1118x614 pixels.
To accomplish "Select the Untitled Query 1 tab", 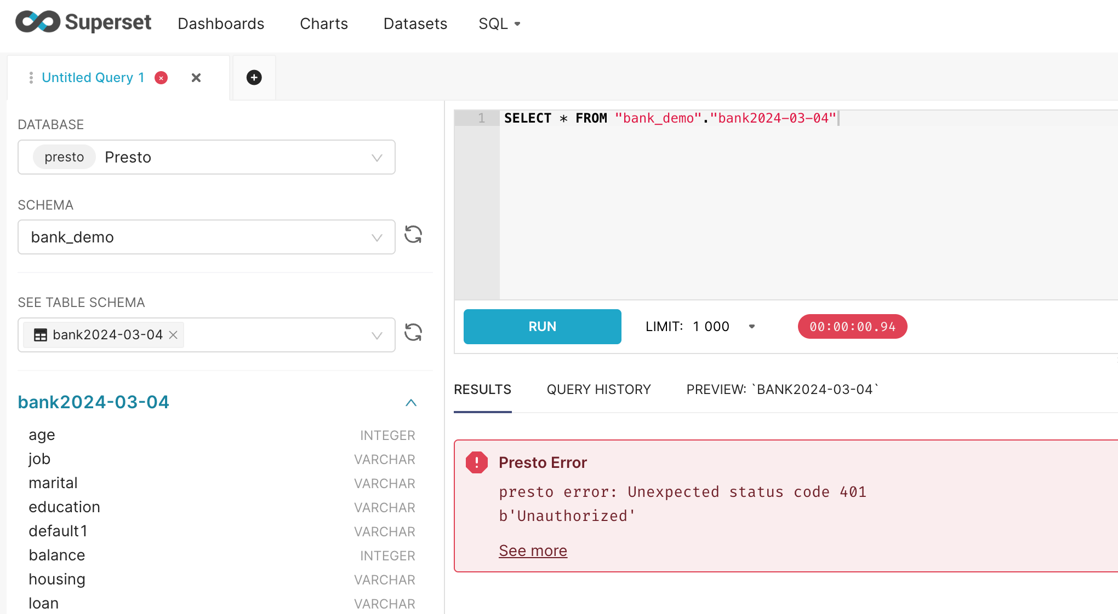I will click(x=93, y=78).
